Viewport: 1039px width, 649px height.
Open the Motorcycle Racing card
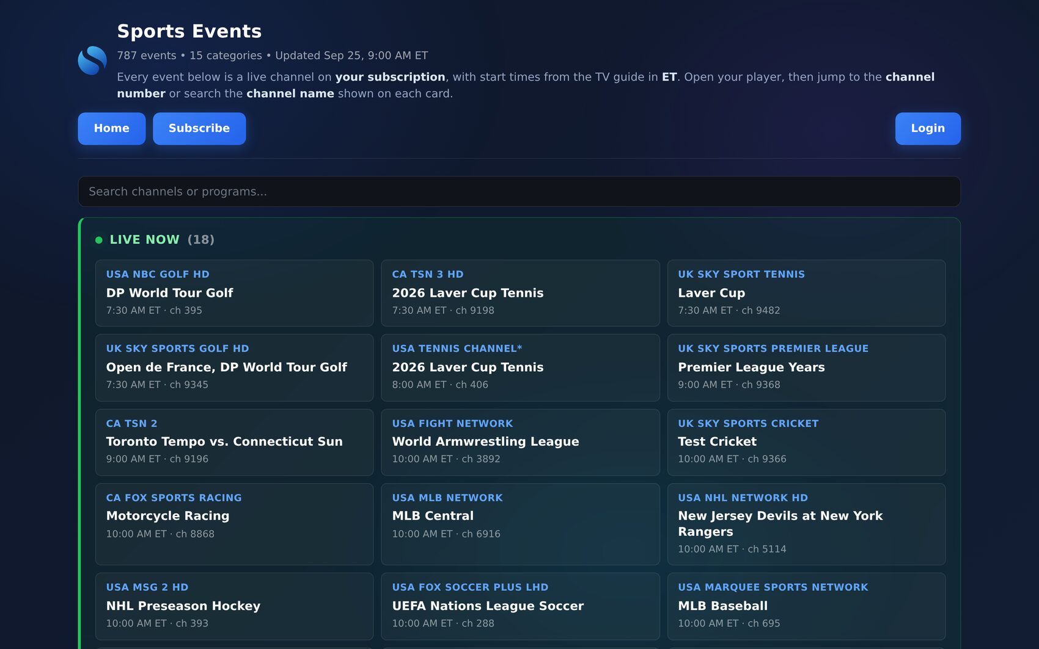click(234, 524)
